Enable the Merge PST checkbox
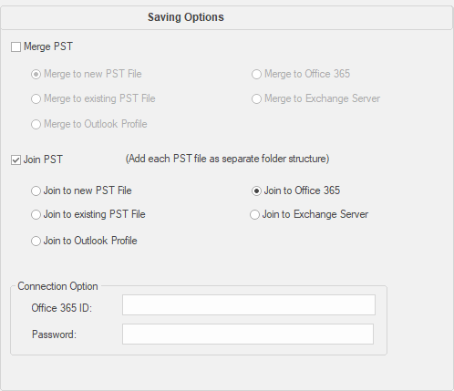 pyautogui.click(x=15, y=47)
